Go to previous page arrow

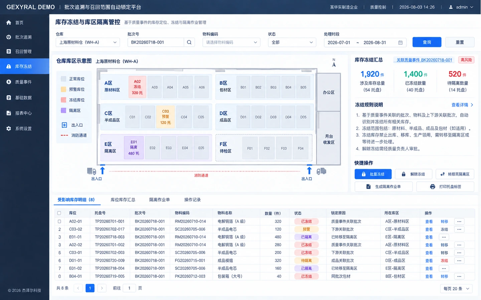click(78, 288)
